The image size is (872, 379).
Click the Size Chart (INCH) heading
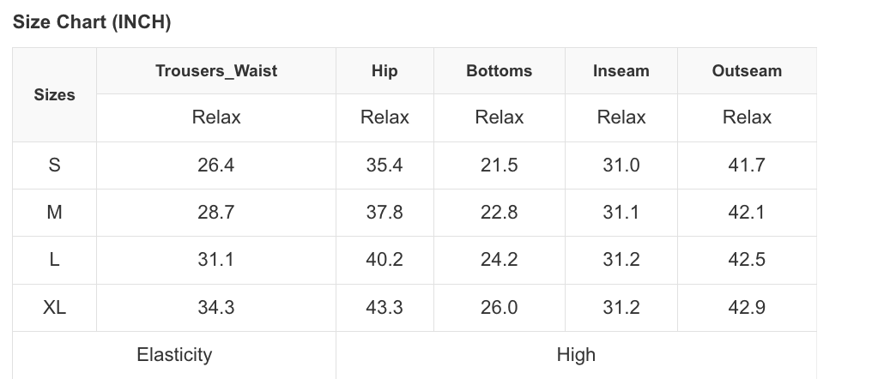click(x=92, y=23)
